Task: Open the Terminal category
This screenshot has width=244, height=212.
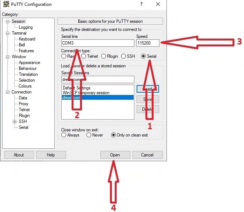Action: pos(19,33)
